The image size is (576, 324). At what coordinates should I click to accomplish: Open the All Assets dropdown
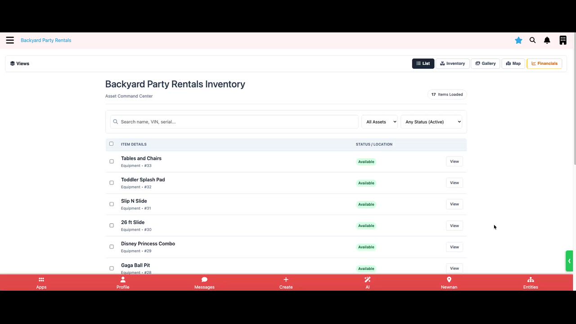coord(379,121)
